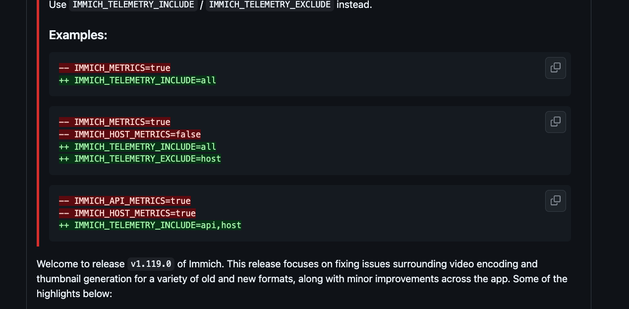
Task: Click the v1.119.0 version tag text
Action: click(x=151, y=264)
